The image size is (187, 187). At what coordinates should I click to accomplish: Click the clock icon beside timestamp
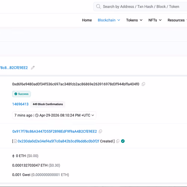click(x=37, y=115)
